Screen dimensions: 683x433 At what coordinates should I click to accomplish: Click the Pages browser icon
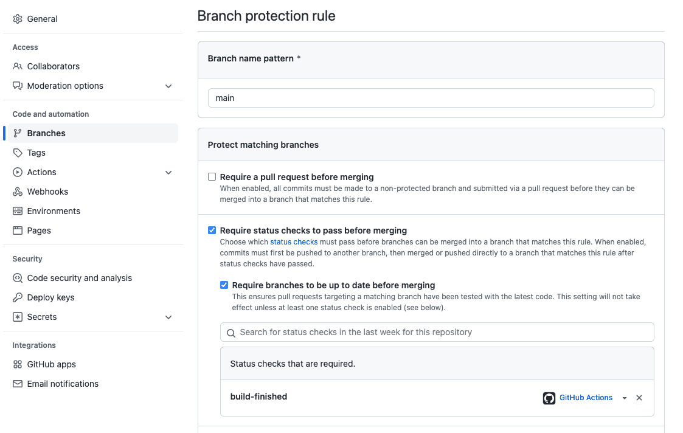click(18, 230)
